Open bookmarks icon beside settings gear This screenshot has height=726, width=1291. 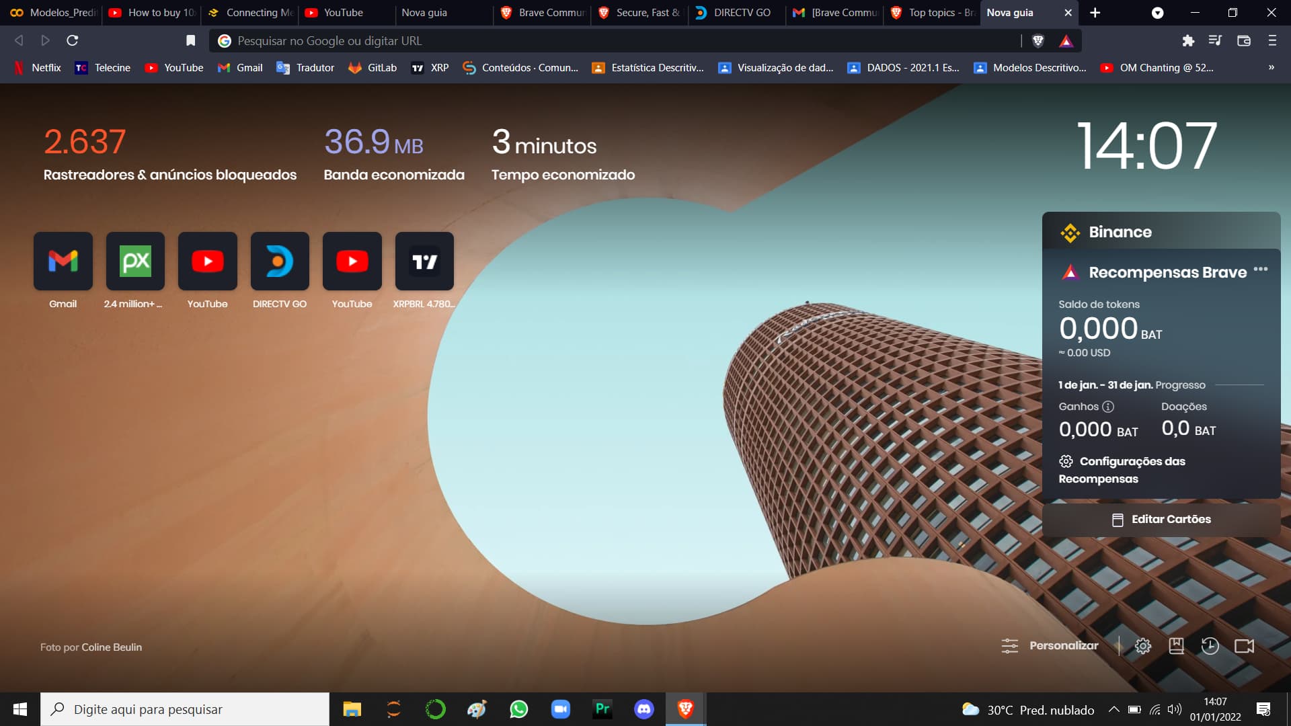[x=1176, y=646]
